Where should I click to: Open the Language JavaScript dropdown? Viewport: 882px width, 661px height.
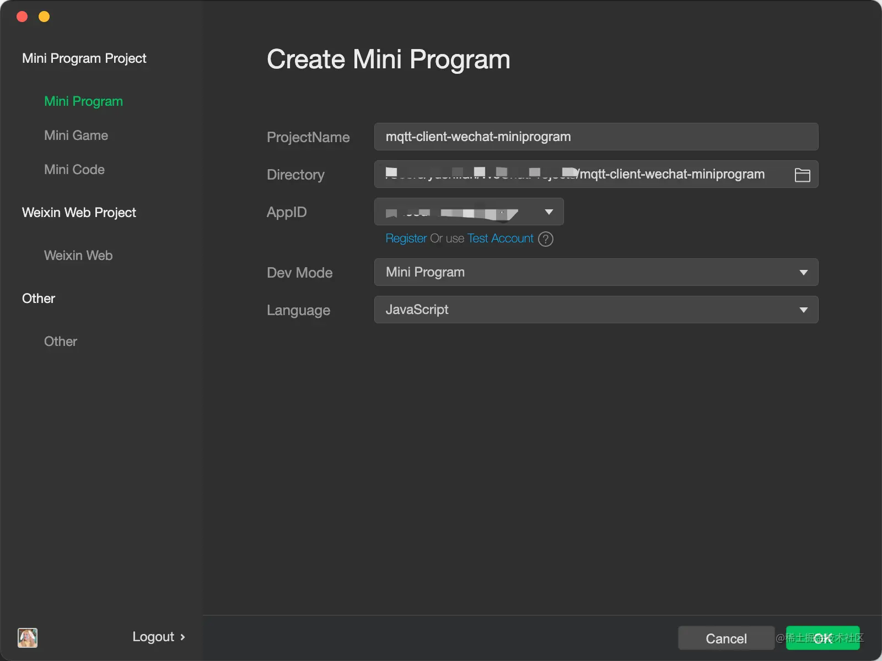click(x=596, y=310)
